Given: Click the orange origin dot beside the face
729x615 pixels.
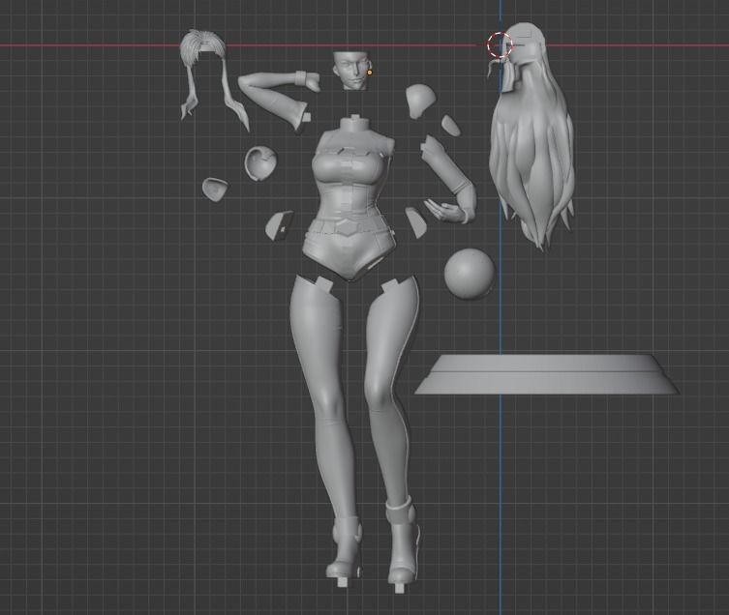Looking at the screenshot, I should pos(370,73).
